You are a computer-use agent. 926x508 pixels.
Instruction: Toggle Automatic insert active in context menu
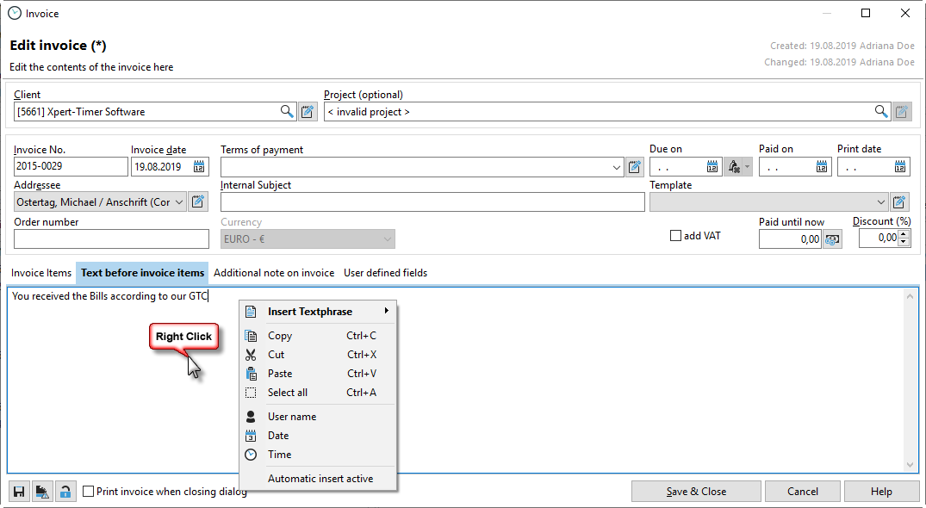tap(320, 479)
